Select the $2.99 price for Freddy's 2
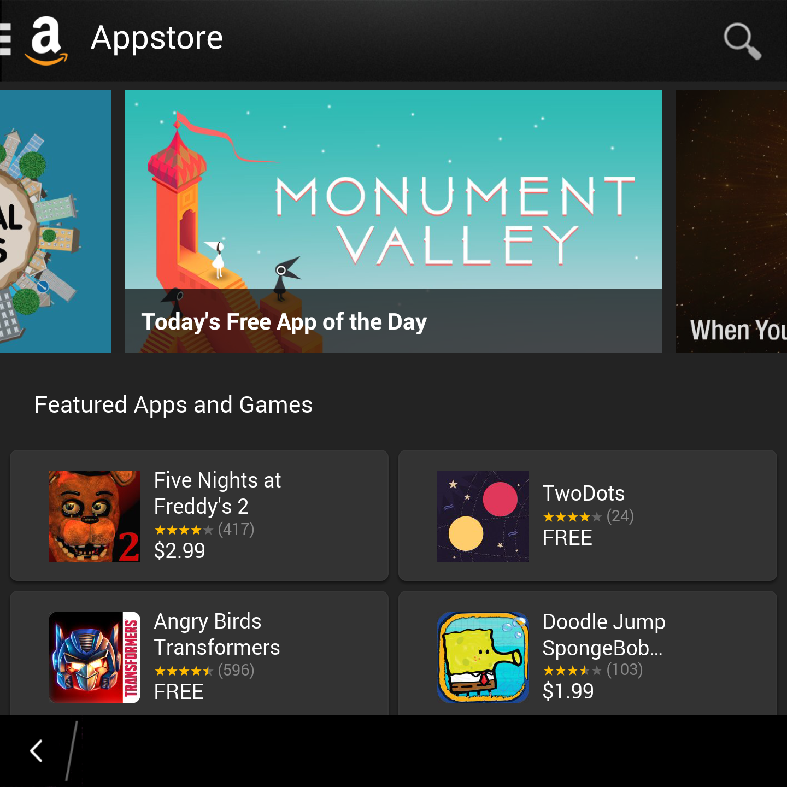This screenshot has height=787, width=787. coord(180,550)
